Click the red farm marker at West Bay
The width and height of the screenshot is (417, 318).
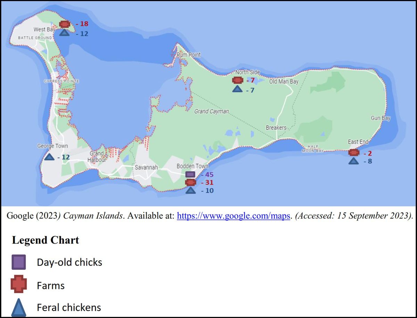pos(64,24)
